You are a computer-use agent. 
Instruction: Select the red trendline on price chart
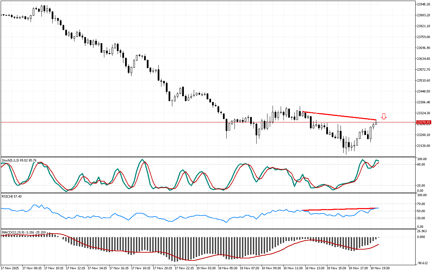click(x=340, y=116)
